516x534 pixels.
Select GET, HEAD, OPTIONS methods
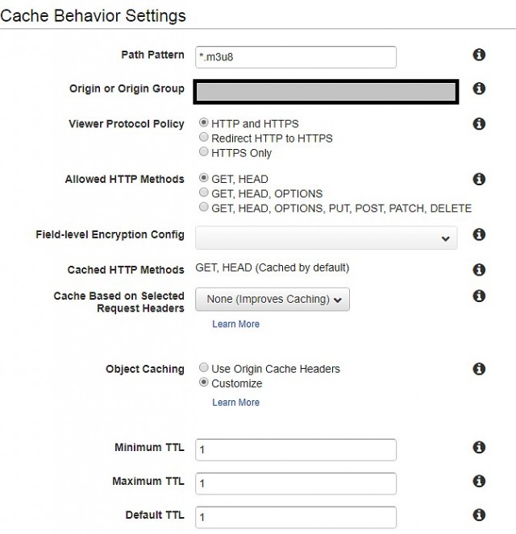pos(203,192)
